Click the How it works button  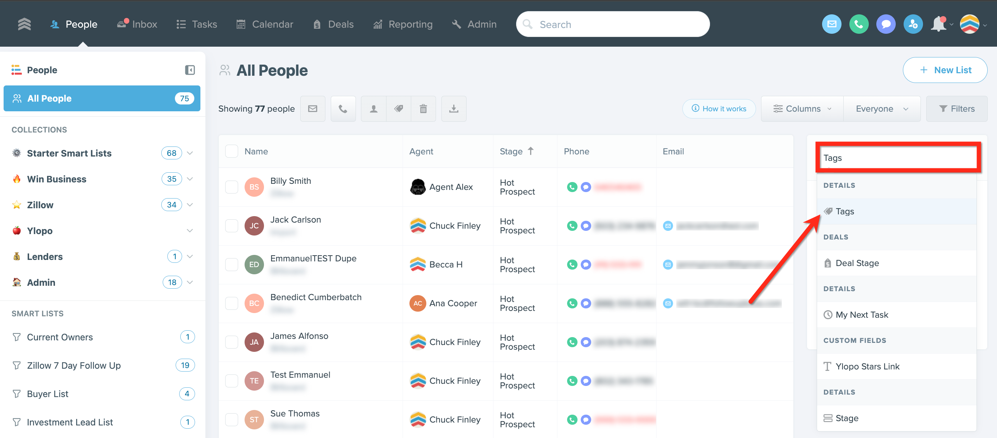click(719, 109)
